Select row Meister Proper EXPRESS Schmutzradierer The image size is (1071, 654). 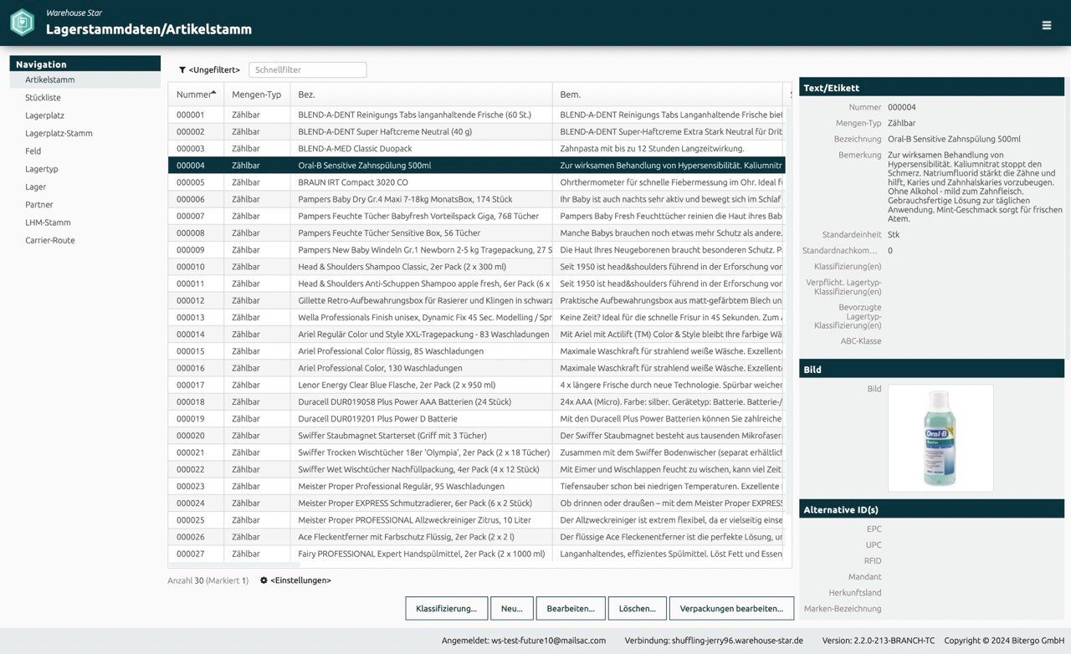pyautogui.click(x=476, y=503)
